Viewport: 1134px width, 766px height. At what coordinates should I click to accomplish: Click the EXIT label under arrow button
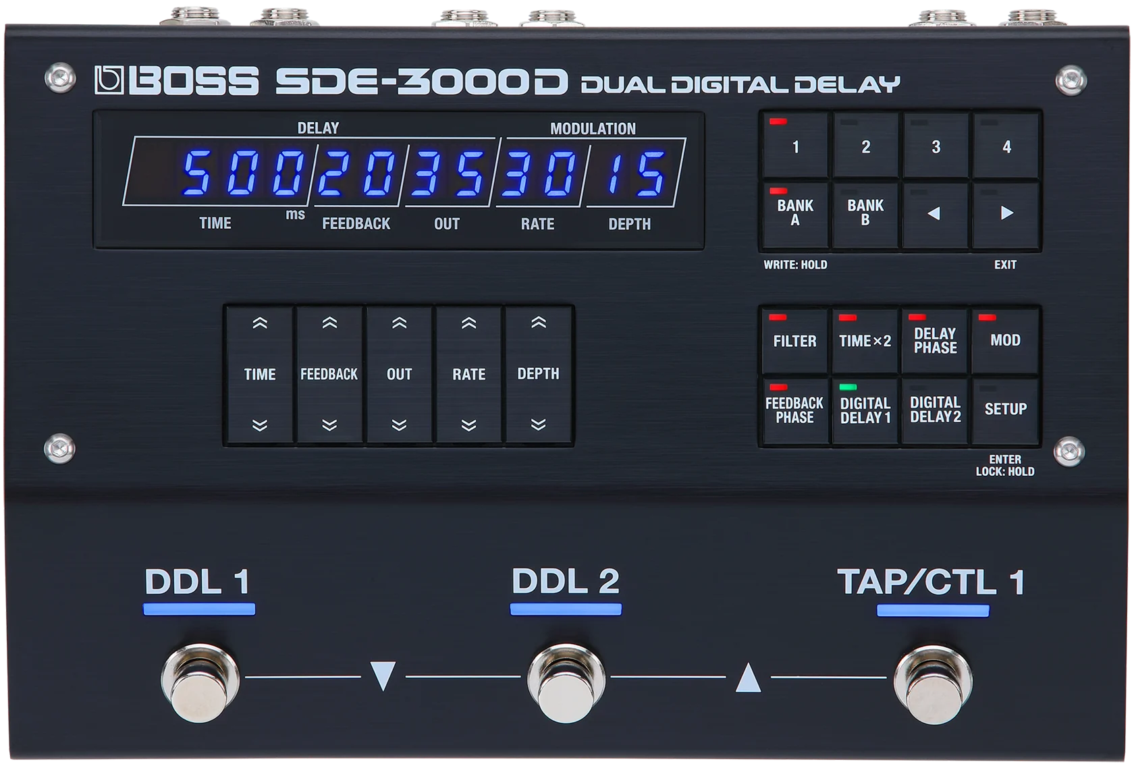pos(1005,265)
